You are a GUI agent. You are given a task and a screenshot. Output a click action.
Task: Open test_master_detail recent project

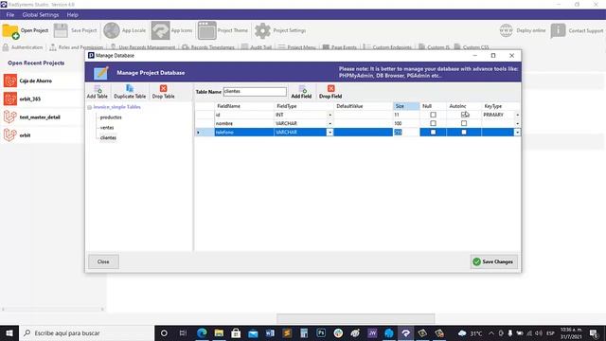(32, 117)
